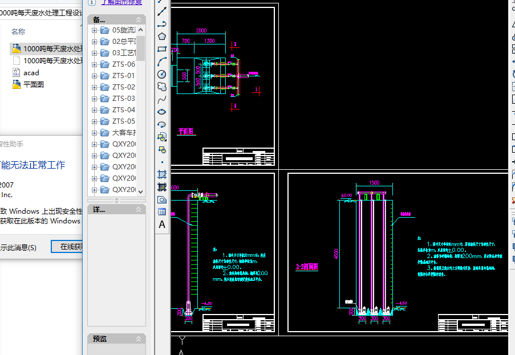Open the 了解图形修复 link
This screenshot has height=355, width=515.
tap(121, 2)
